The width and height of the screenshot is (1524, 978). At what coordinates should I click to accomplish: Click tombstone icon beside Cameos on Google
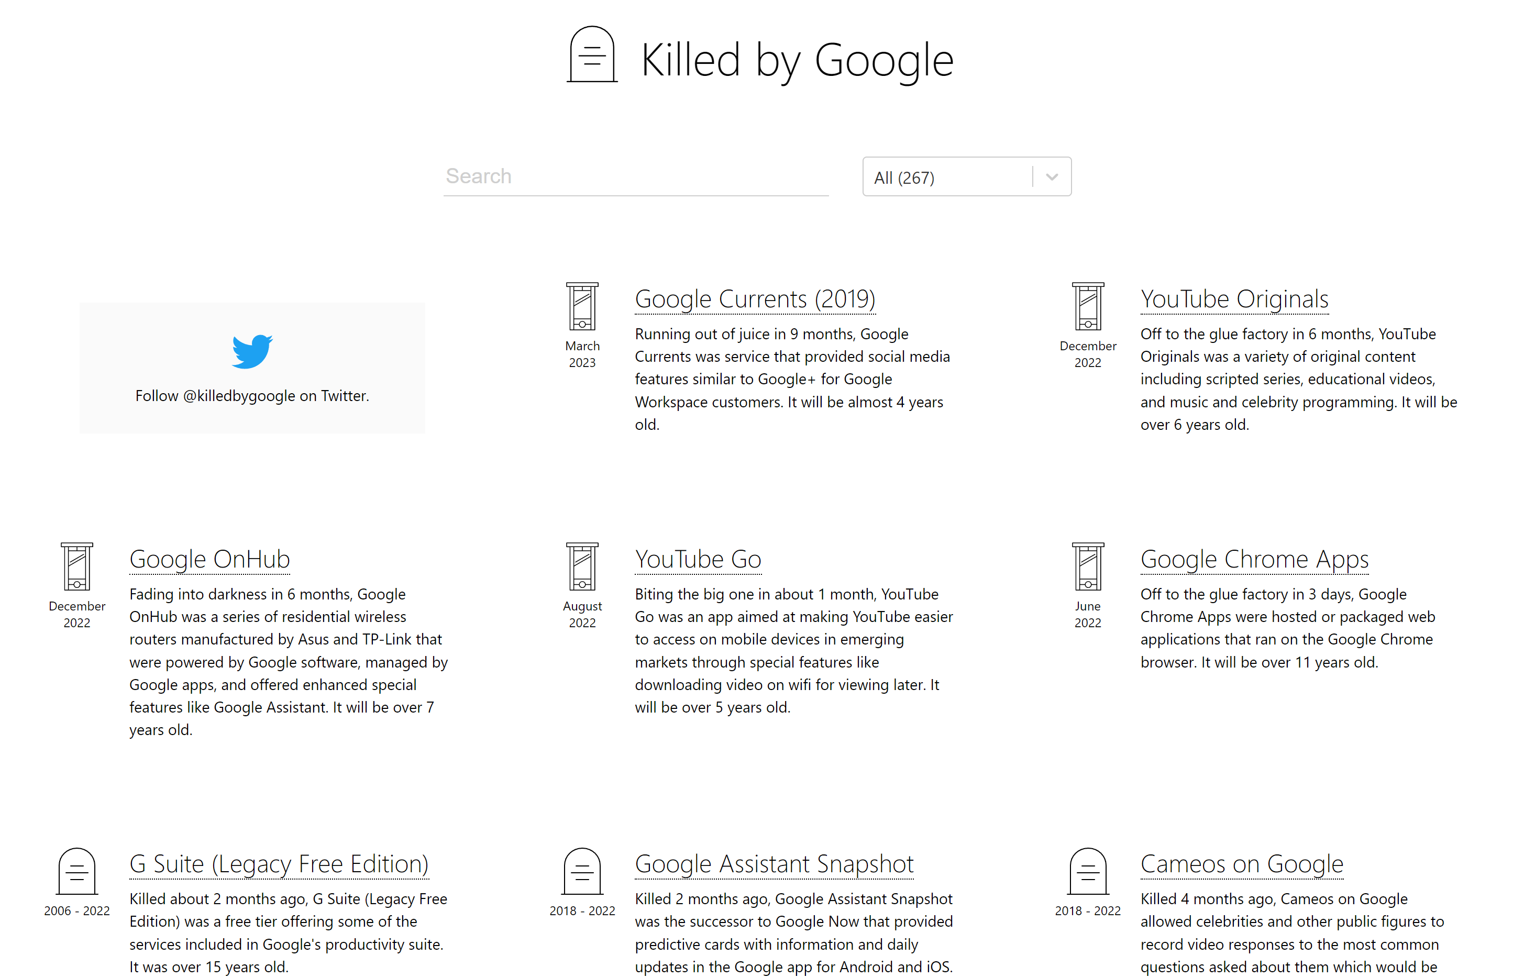1088,871
